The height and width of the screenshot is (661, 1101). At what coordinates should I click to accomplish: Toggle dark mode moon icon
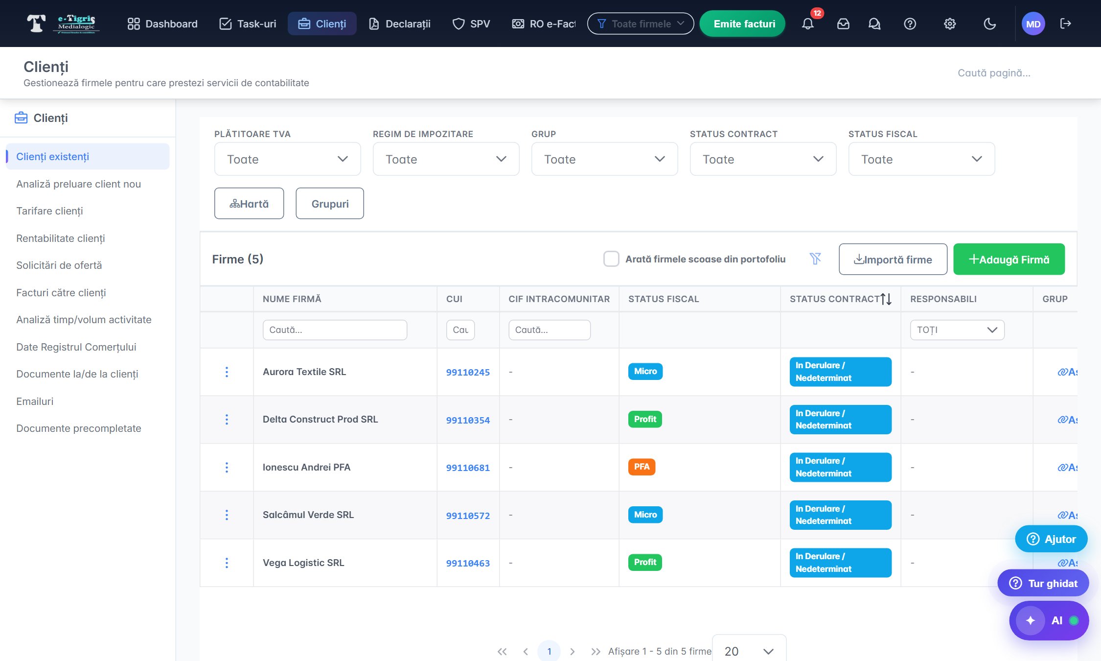click(x=989, y=24)
